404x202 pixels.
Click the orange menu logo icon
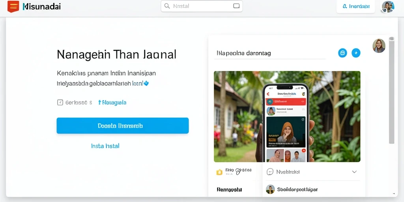click(13, 7)
